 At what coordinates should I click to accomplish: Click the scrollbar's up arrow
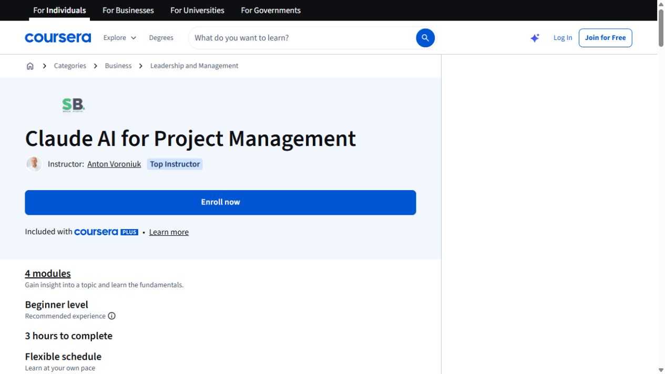[661, 4]
